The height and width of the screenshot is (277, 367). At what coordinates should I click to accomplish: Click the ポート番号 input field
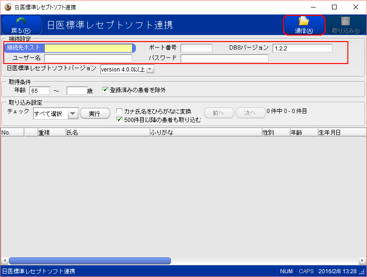tap(197, 48)
